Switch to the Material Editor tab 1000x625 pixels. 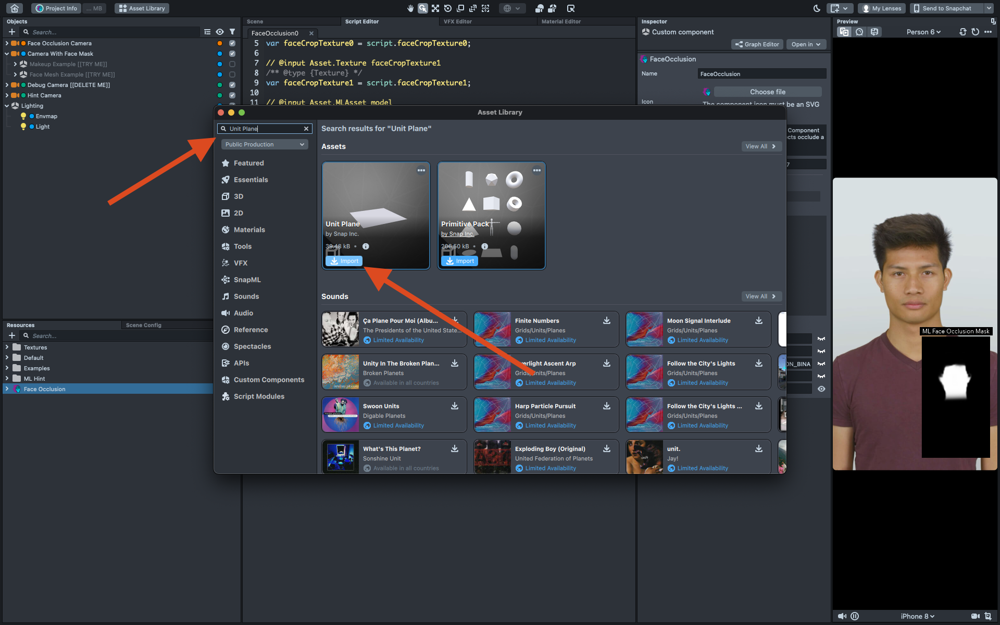point(560,21)
